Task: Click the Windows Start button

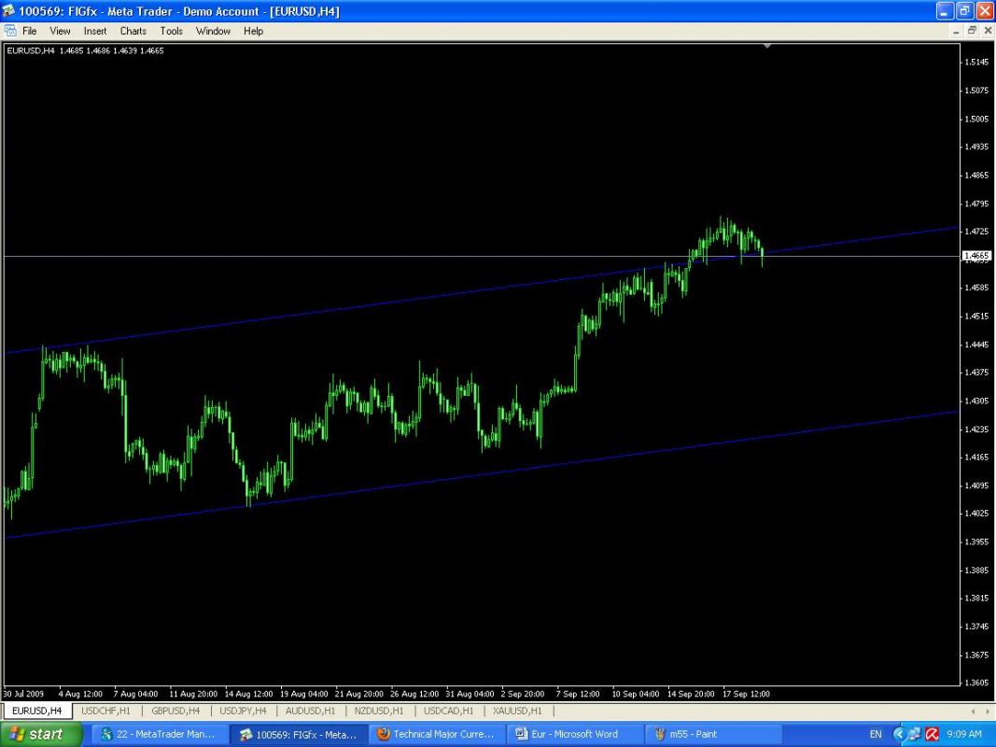Action: click(x=37, y=734)
